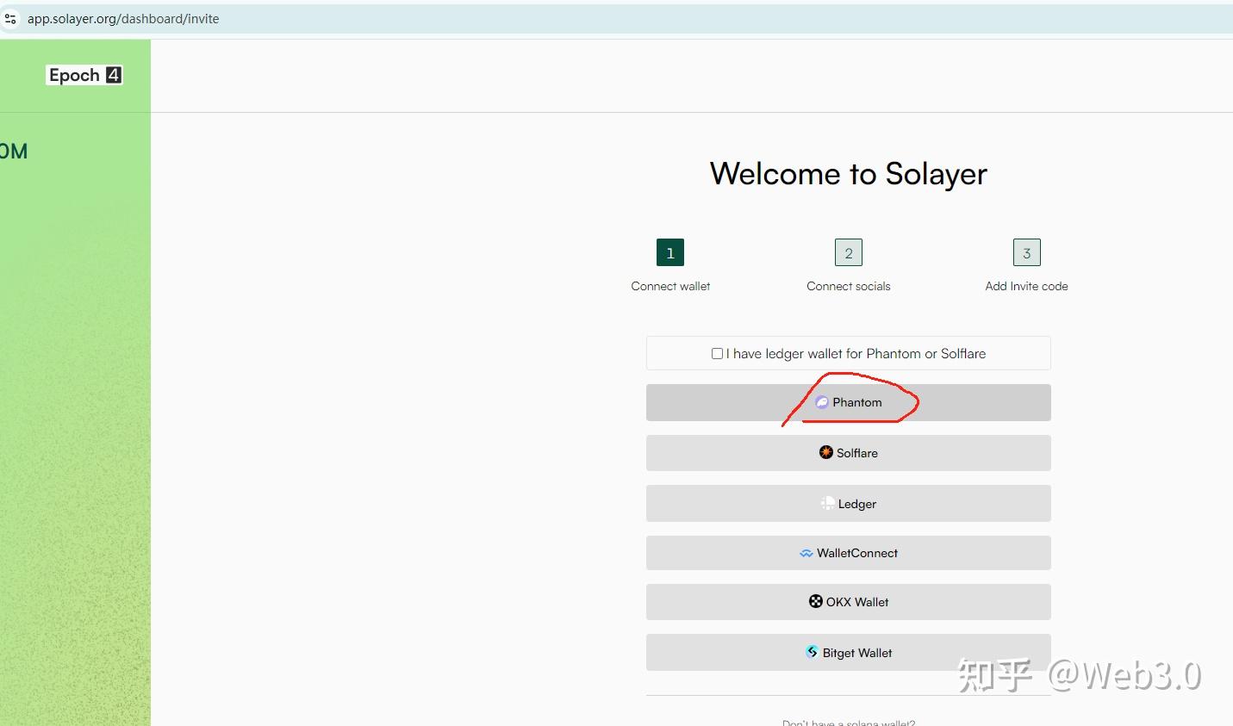This screenshot has width=1233, height=726.
Task: Select the Ledger wallet icon
Action: [x=826, y=503]
